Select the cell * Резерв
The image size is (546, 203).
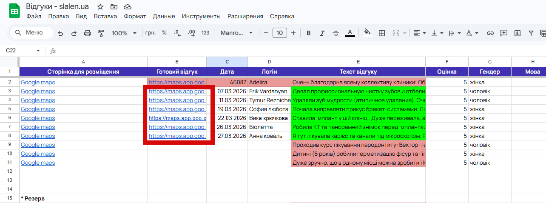tap(83, 198)
